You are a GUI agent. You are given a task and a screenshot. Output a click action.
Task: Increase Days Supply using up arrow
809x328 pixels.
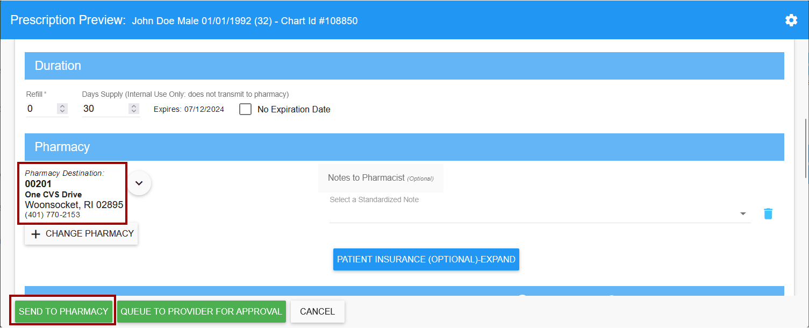[133, 106]
